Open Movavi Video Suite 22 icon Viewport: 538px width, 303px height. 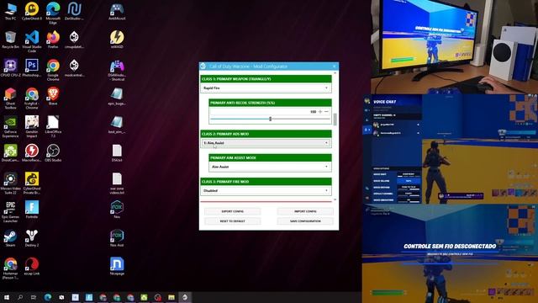pos(10,183)
